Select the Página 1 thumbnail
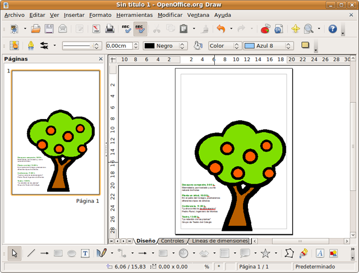Screen dimensions: 359x273 click(56, 132)
